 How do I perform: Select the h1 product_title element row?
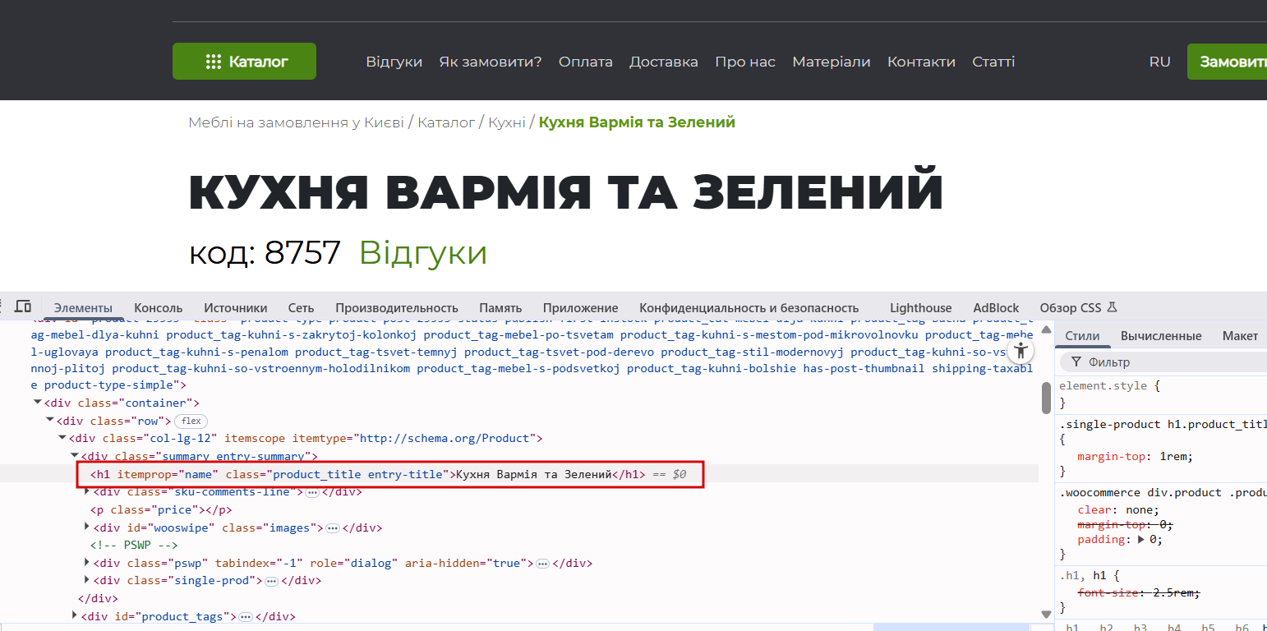pyautogui.click(x=519, y=474)
